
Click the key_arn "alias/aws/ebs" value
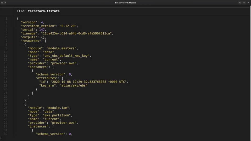coord(74,85)
